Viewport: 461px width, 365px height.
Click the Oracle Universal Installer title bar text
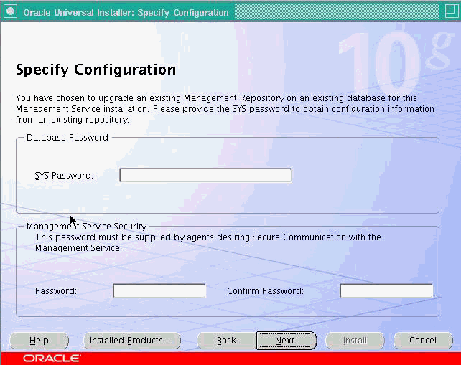coord(126,12)
